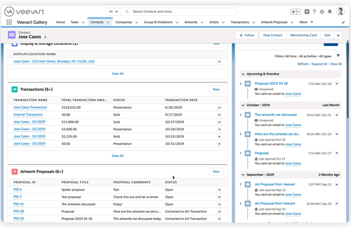
Task: Collapse the Upcoming & Overdue section
Action: 243,74
